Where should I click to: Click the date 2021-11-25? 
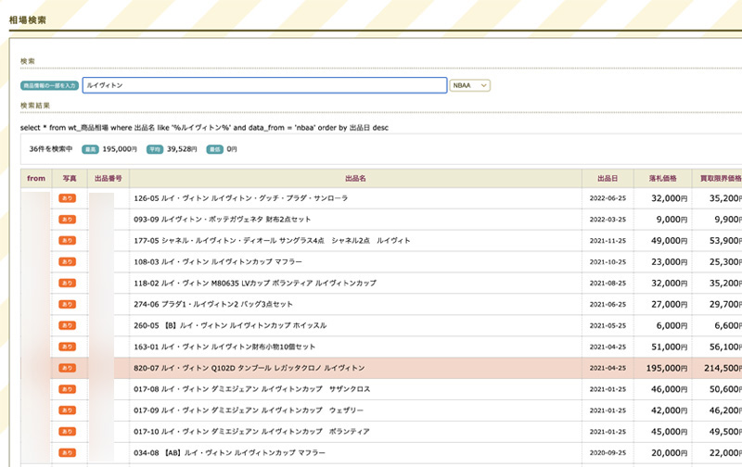[x=608, y=241]
